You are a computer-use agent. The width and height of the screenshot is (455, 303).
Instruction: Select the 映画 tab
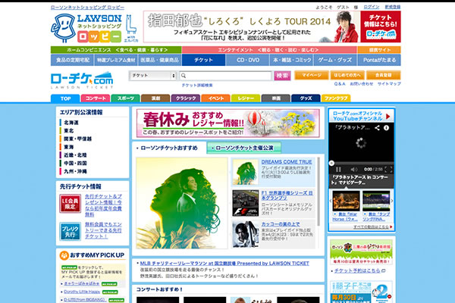276,98
